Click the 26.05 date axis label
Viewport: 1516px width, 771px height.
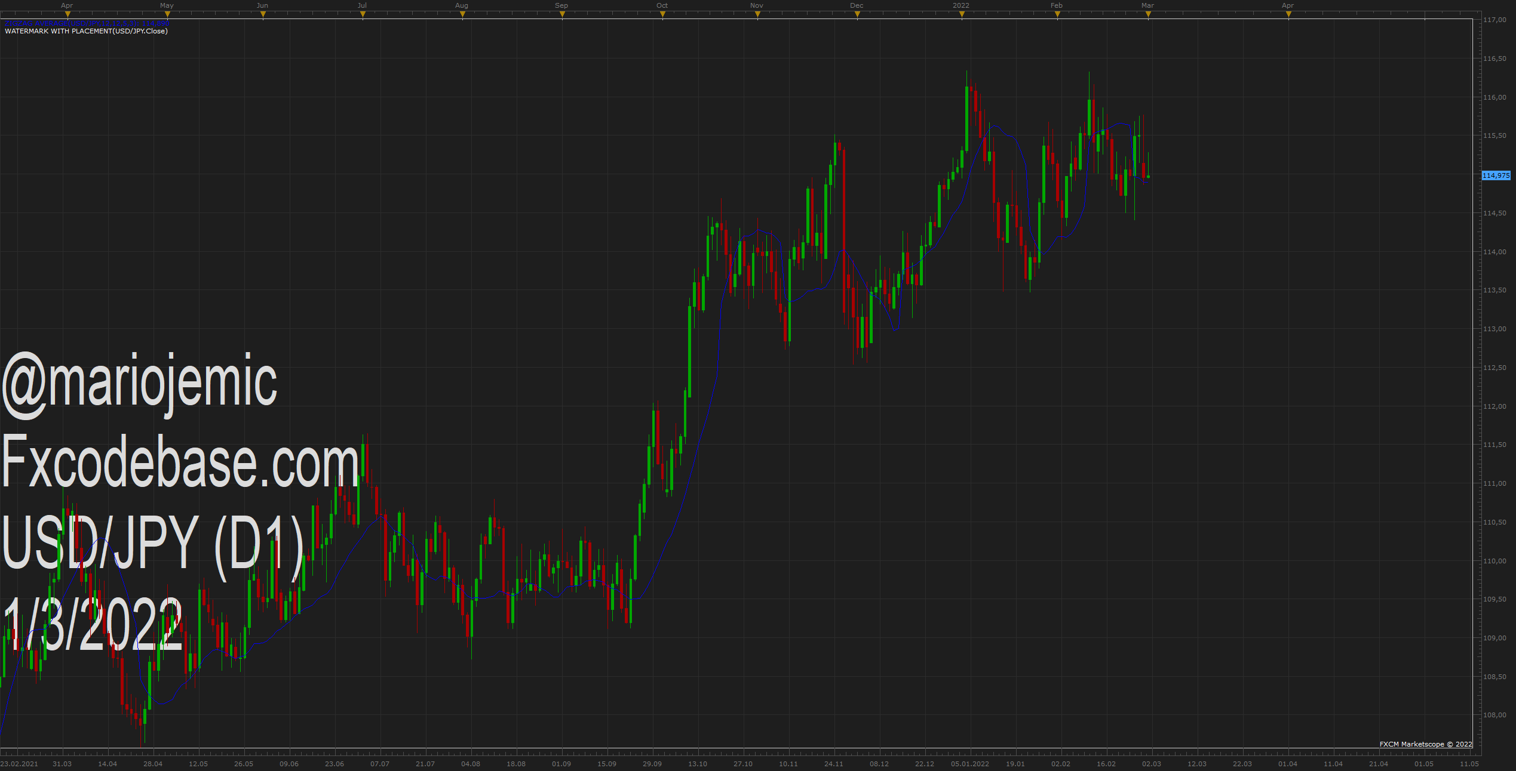coord(244,764)
